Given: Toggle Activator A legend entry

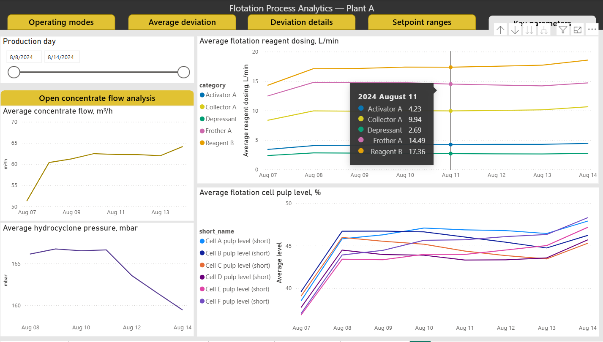Looking at the screenshot, I should click(218, 95).
